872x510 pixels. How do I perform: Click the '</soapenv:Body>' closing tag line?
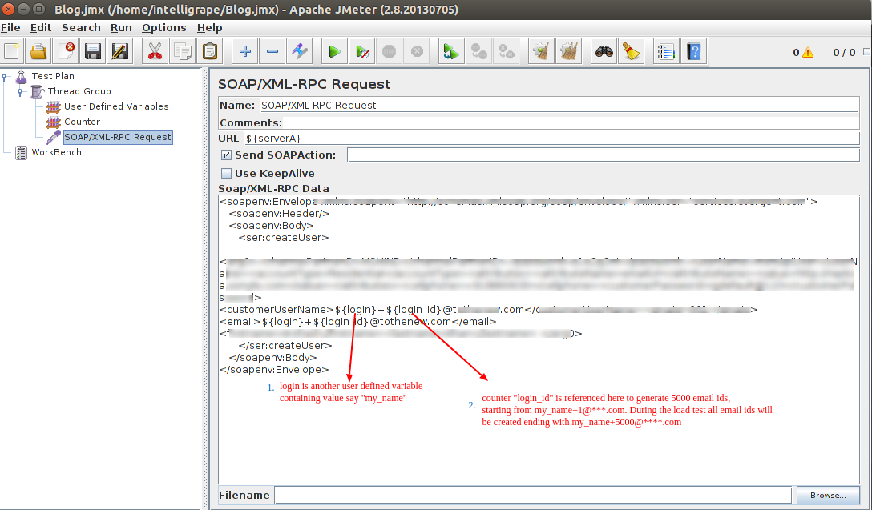(x=273, y=358)
